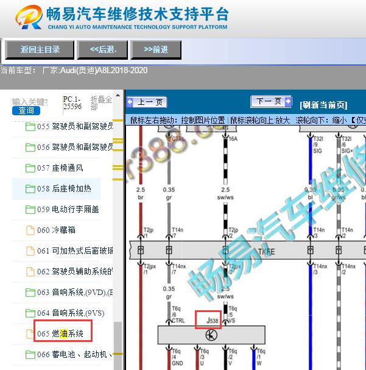Click the folder icon for 063 音响系统 (9VD)
Viewport: 366px width, 370px height.
point(30,293)
